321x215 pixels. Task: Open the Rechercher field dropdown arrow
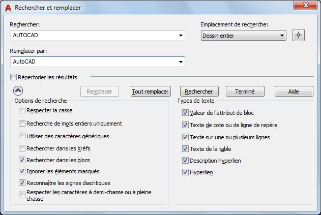[181, 36]
